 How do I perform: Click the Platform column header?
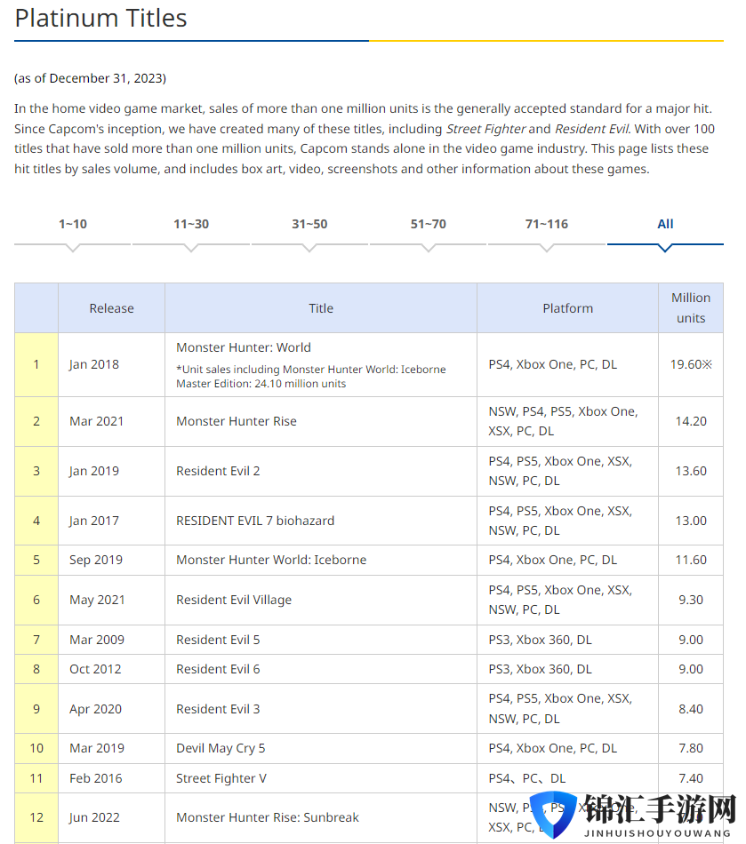click(x=567, y=308)
